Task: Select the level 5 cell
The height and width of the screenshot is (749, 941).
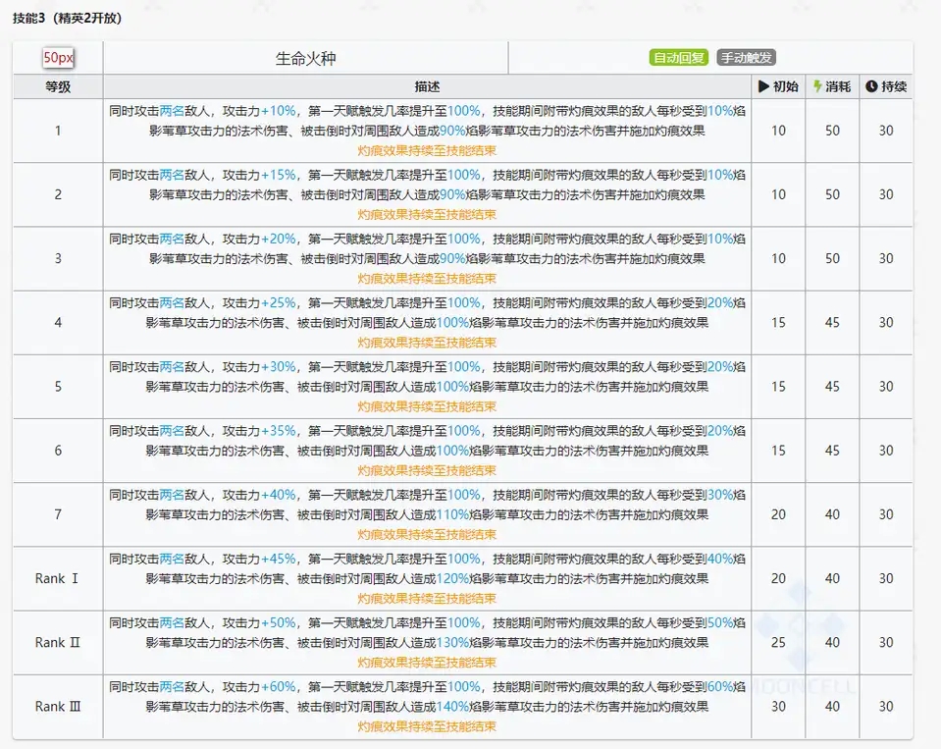Action: pyautogui.click(x=58, y=387)
